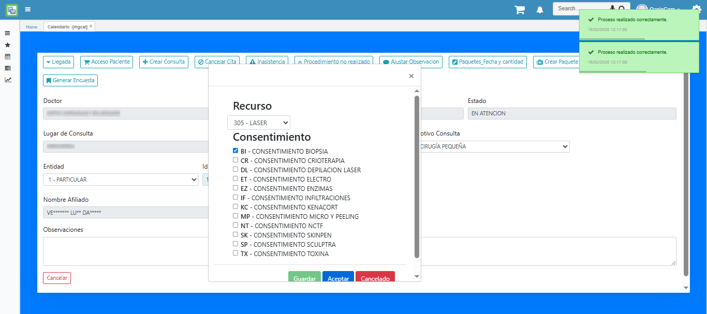707x314 pixels.
Task: Switch to the Home tab
Action: (32, 27)
